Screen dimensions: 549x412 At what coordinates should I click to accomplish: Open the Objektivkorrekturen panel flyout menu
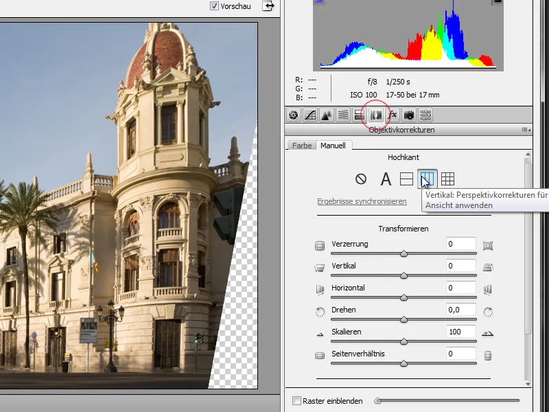point(526,130)
